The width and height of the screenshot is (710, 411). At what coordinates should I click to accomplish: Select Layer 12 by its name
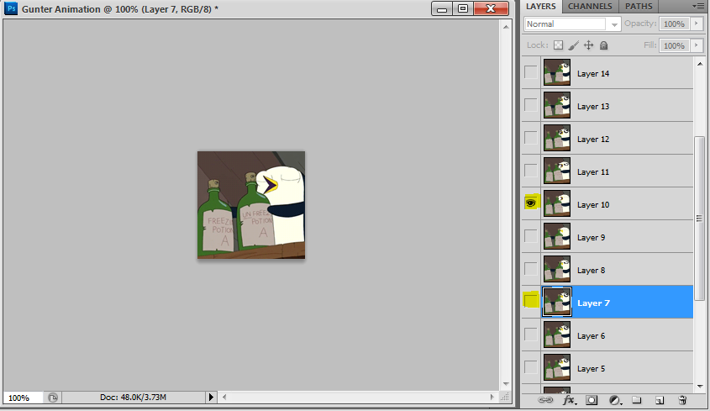pyautogui.click(x=593, y=140)
